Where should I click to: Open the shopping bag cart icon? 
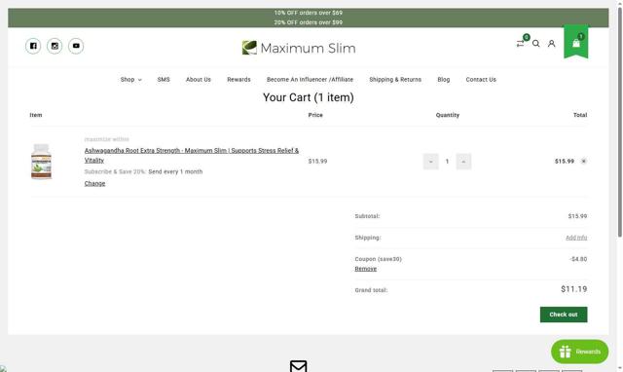[x=576, y=43]
